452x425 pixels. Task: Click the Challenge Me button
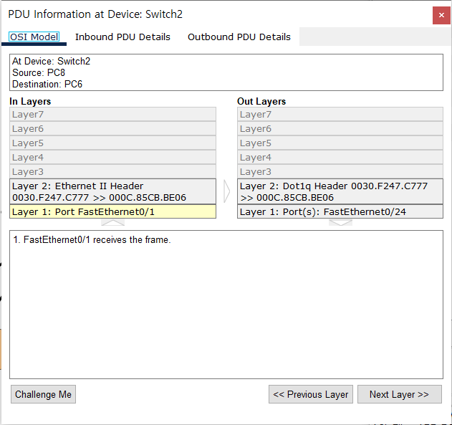click(x=43, y=394)
